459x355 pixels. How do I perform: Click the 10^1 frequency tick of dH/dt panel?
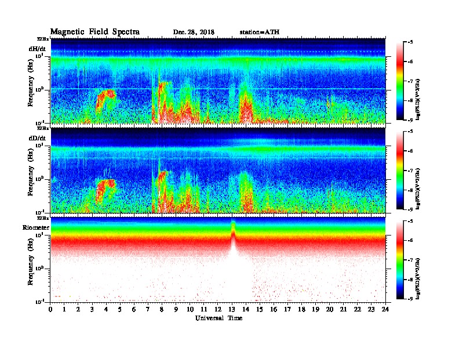coord(39,56)
